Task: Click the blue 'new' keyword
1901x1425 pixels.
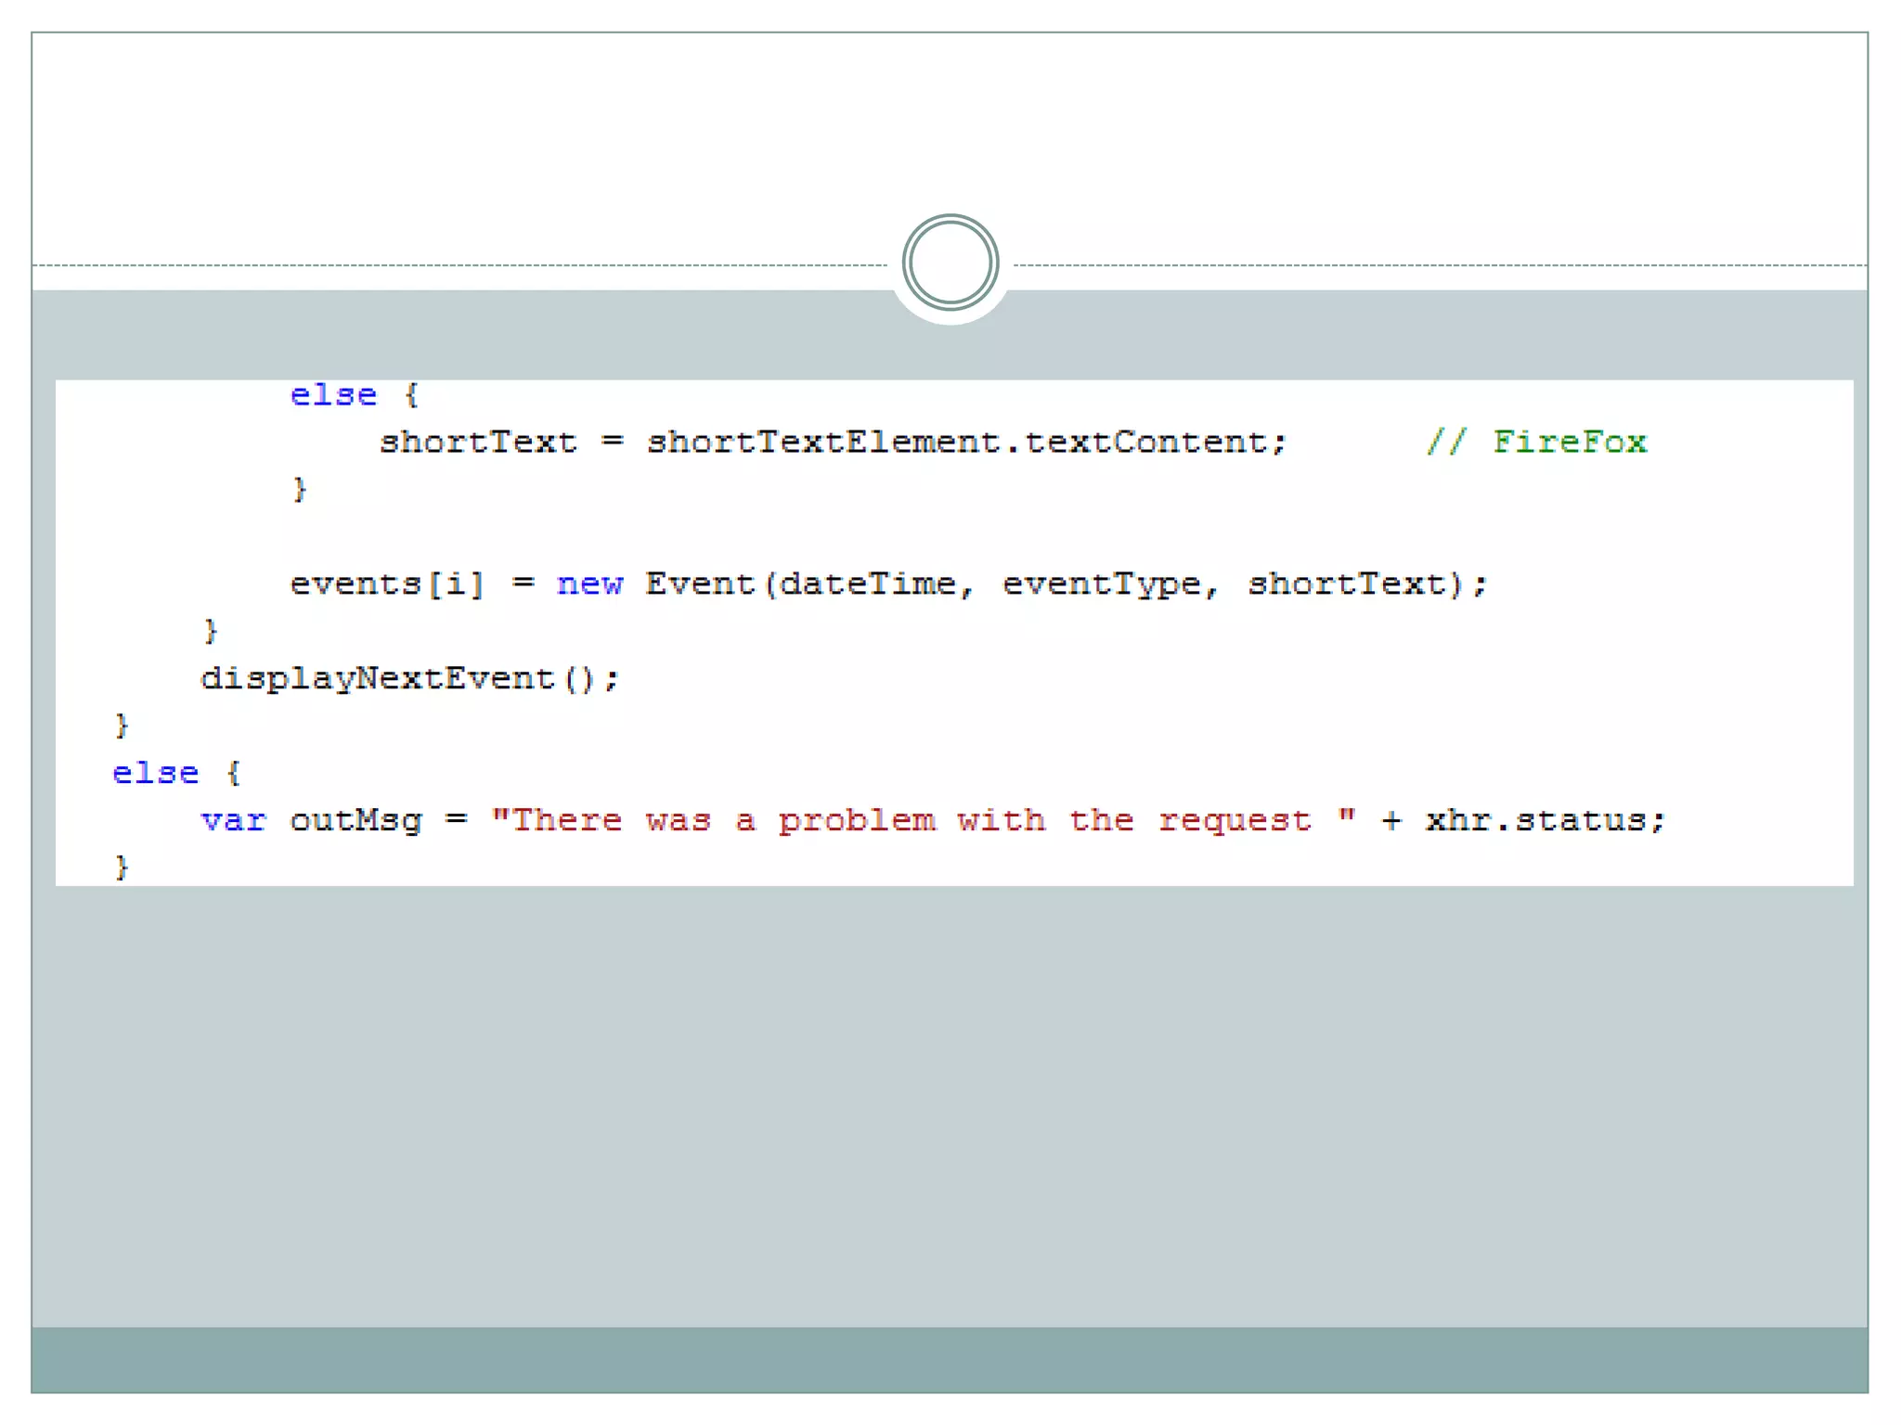Action: tap(589, 584)
